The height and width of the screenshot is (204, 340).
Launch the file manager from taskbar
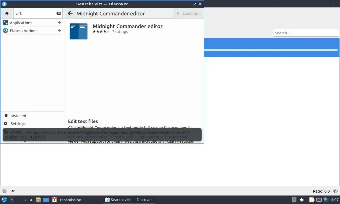pos(38,200)
